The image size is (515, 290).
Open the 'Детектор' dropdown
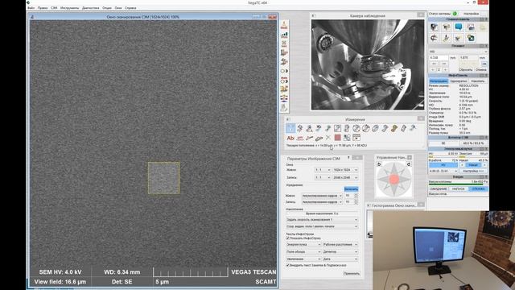(x=340, y=252)
